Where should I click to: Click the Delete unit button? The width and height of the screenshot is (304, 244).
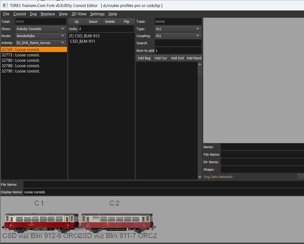pyautogui.click(x=110, y=22)
